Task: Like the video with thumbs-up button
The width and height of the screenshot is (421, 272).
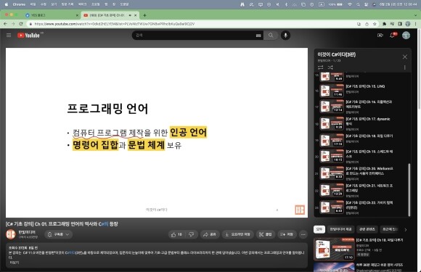Action: click(x=176, y=234)
